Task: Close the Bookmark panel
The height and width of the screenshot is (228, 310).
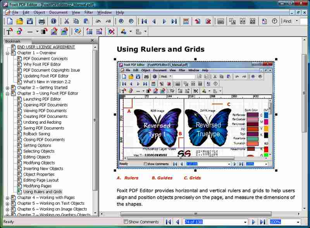Action: (x=92, y=40)
